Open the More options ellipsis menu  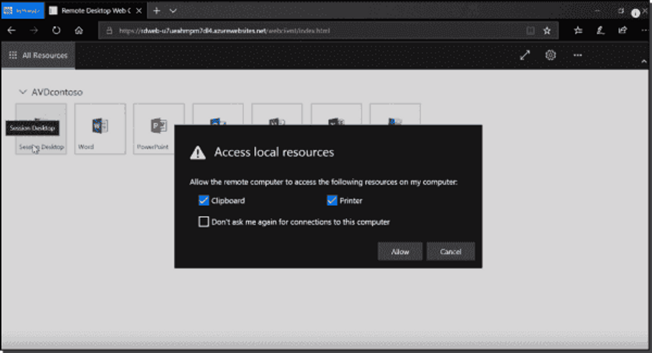click(x=578, y=55)
